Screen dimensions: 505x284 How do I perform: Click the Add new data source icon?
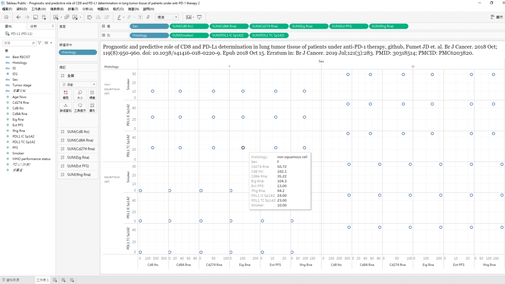point(44,17)
